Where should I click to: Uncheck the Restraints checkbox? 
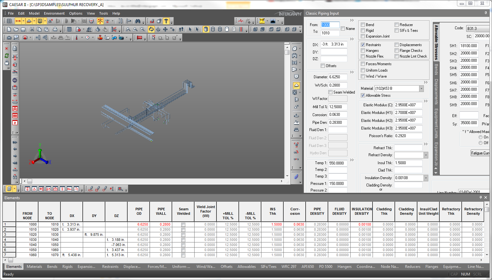tap(363, 45)
